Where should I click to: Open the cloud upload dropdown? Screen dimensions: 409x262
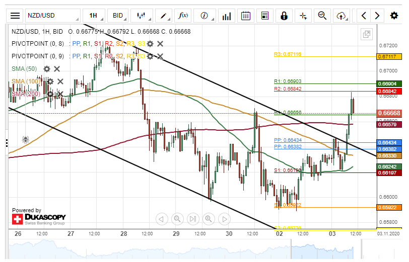pos(342,16)
